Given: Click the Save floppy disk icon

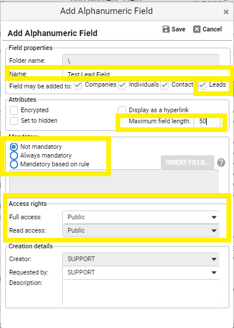Looking at the screenshot, I should (x=166, y=29).
